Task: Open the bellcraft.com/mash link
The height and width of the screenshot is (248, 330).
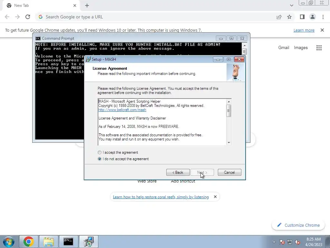Action: coord(122,110)
